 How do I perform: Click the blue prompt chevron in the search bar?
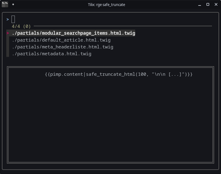[8, 19]
